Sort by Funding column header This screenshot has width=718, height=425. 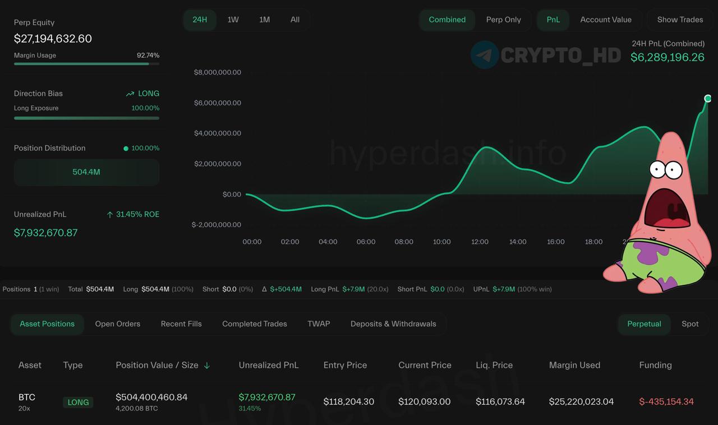tap(655, 365)
